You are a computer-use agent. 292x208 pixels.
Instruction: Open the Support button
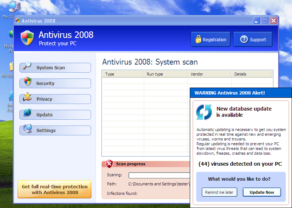[x=253, y=39]
